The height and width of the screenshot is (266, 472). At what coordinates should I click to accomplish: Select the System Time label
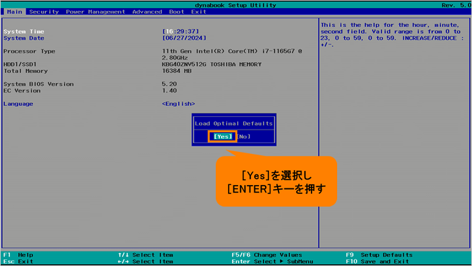(x=24, y=31)
